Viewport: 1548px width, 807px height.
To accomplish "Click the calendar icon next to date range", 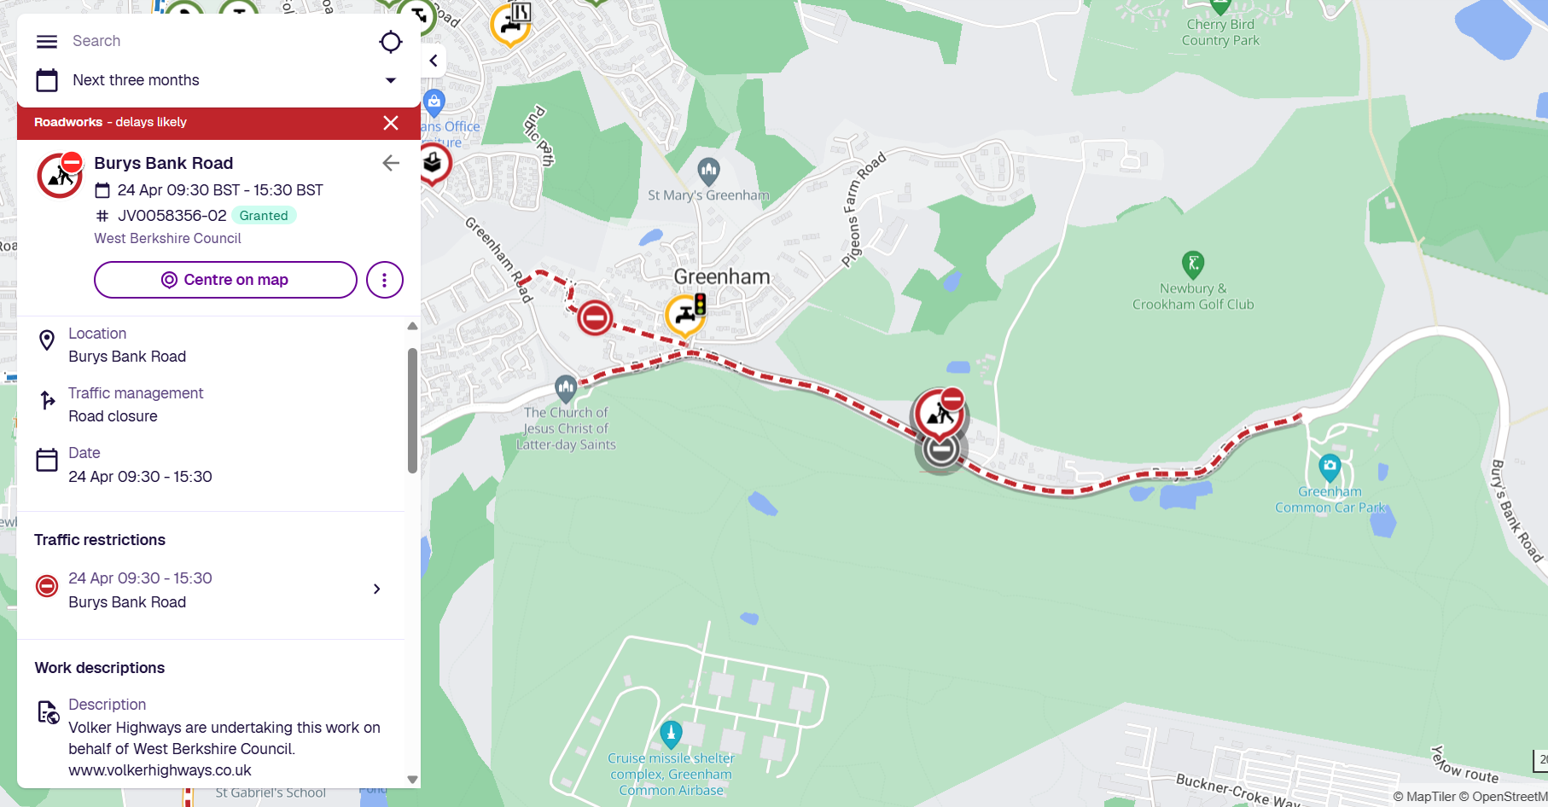I will 47,80.
